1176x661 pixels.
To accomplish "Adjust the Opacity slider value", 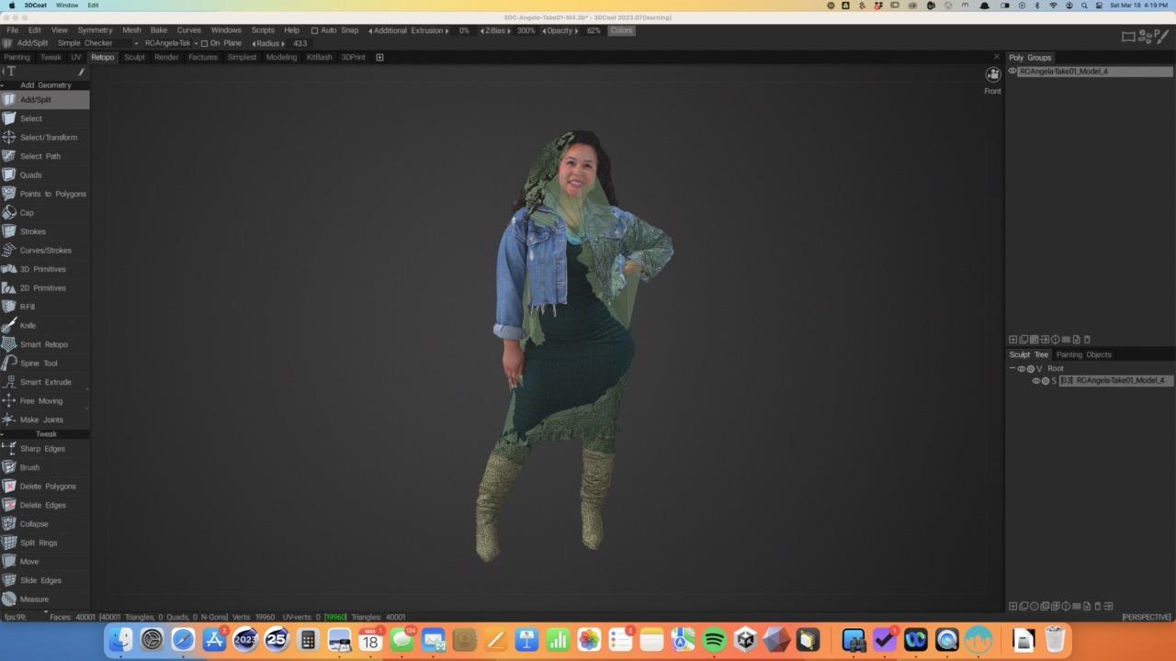I will pos(594,30).
